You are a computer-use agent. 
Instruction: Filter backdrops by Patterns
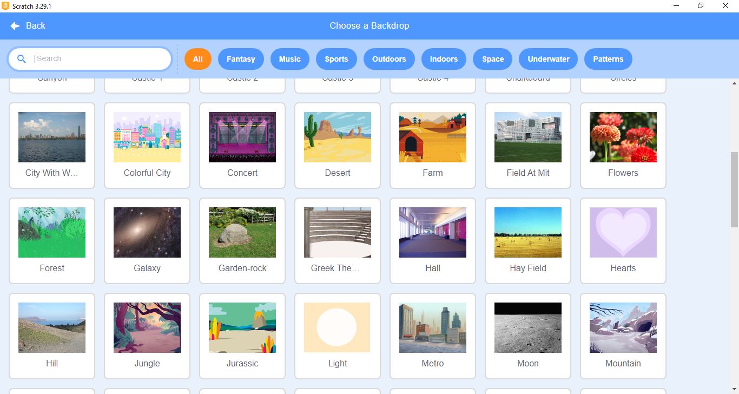608,59
